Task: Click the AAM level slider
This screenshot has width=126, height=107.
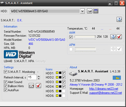Action: [x=85, y=37]
